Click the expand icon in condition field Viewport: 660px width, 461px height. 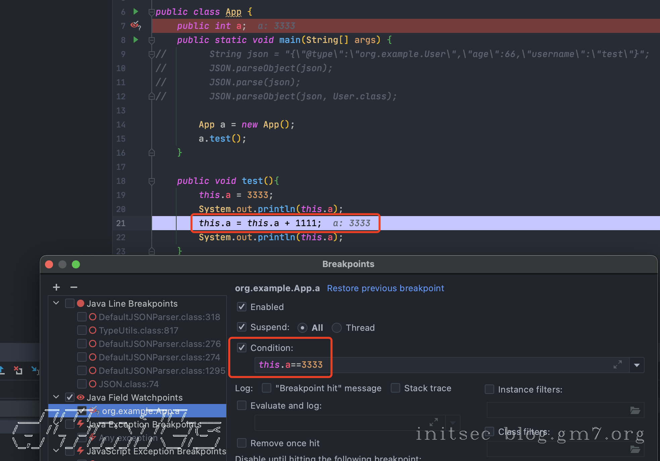(x=617, y=365)
